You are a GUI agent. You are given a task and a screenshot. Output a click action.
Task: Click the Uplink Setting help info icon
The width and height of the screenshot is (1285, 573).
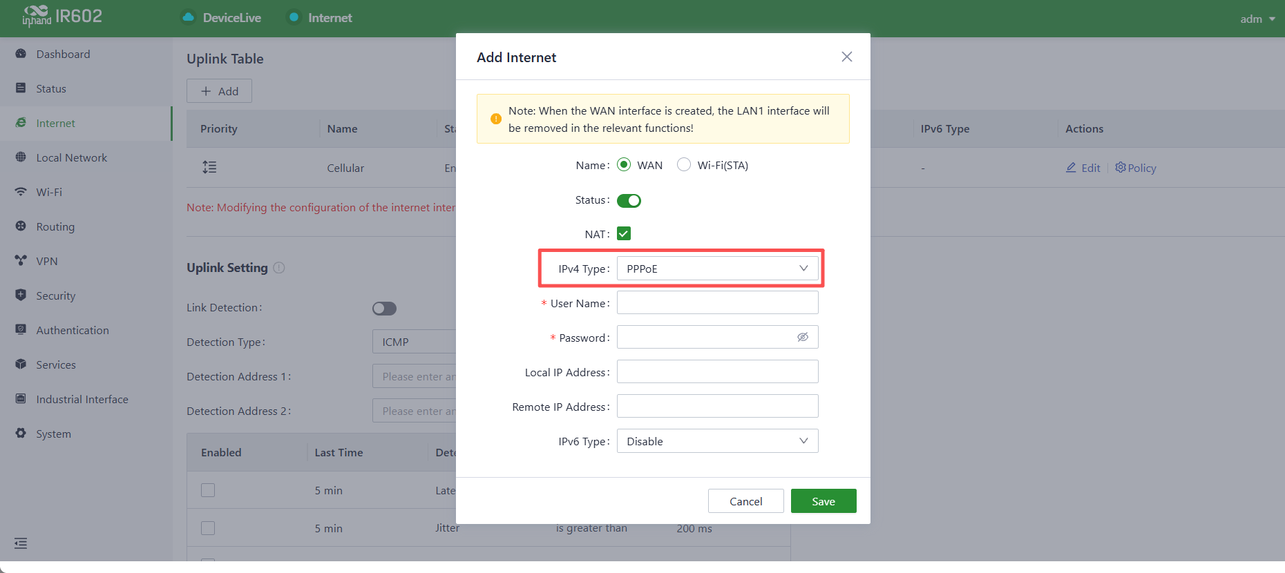pos(279,268)
